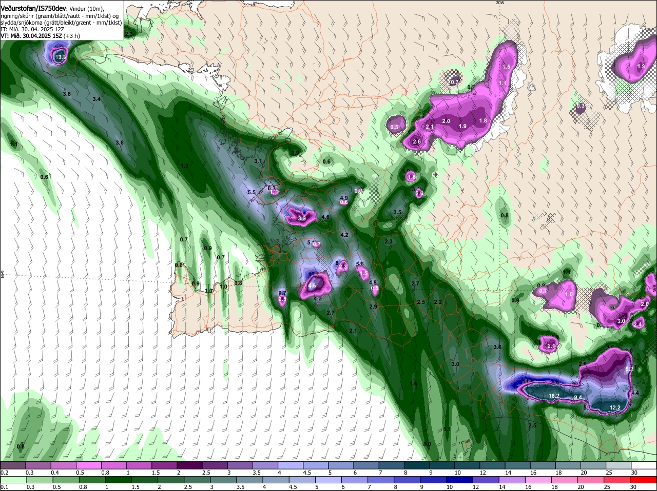Click the 3.1 rain value
The width and height of the screenshot is (657, 491).
pos(258,161)
